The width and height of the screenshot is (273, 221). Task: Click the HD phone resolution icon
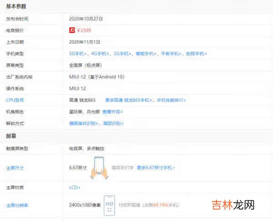point(109,205)
